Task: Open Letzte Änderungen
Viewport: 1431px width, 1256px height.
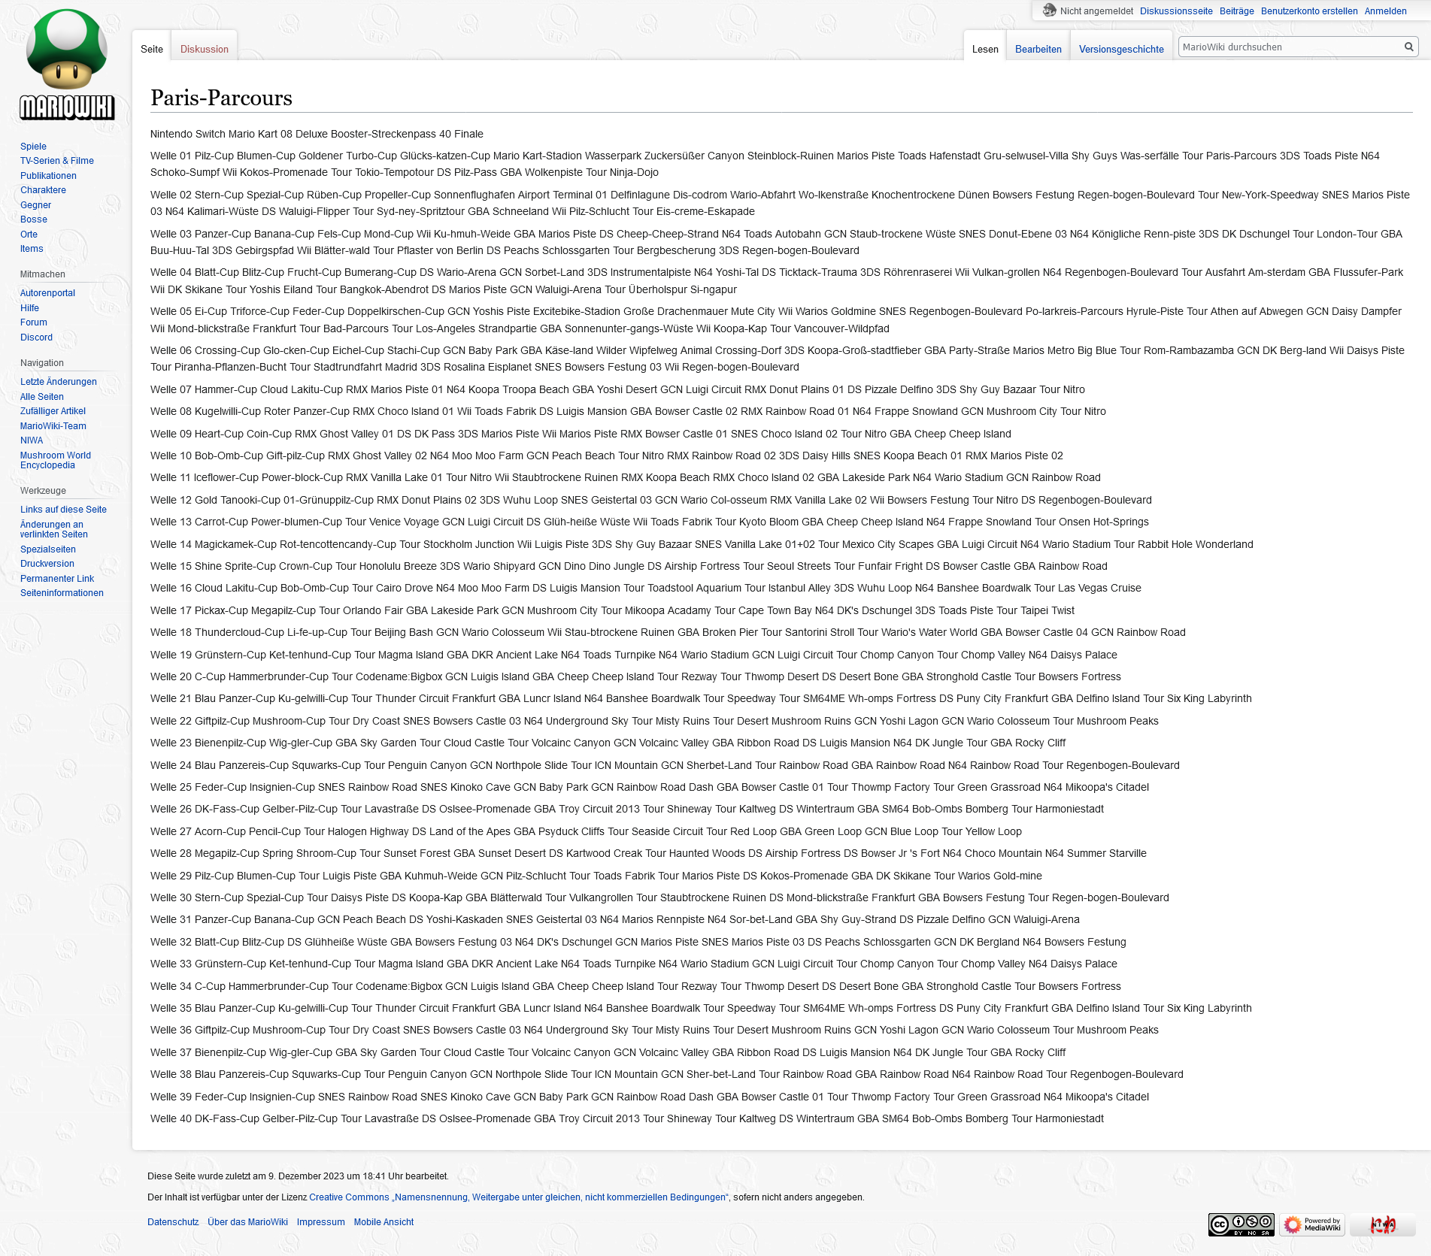Action: click(x=59, y=382)
